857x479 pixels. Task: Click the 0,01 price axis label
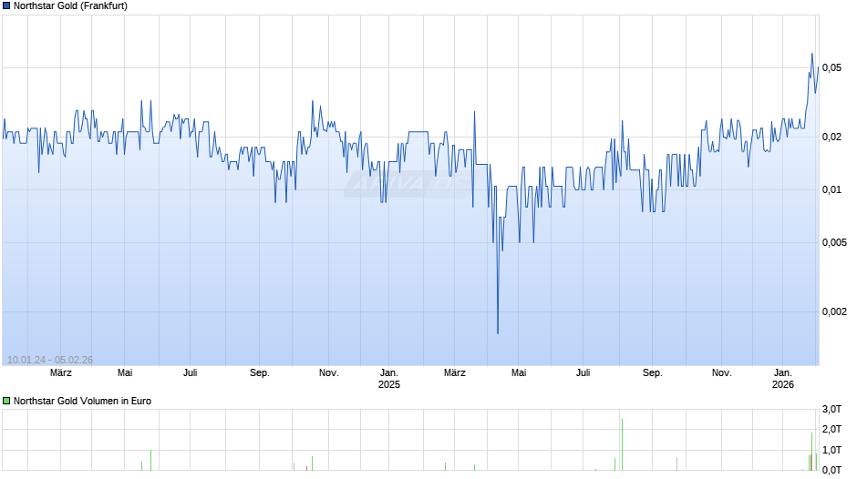[x=831, y=189]
